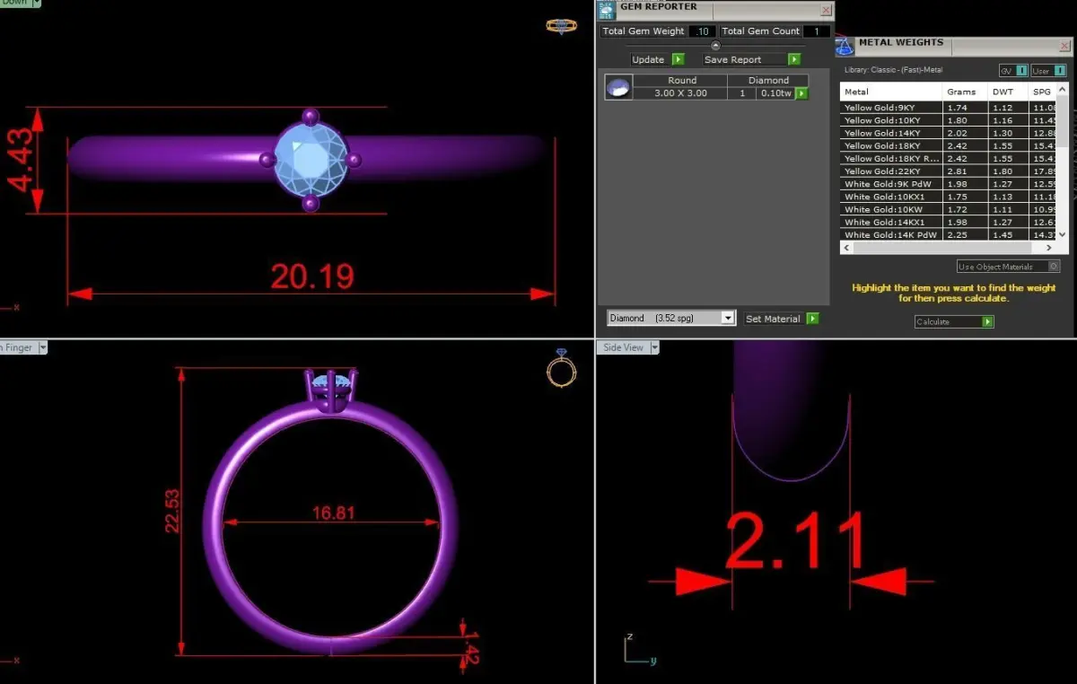
Task: Select the Yellow Gold:18KY R... row
Action: [948, 158]
